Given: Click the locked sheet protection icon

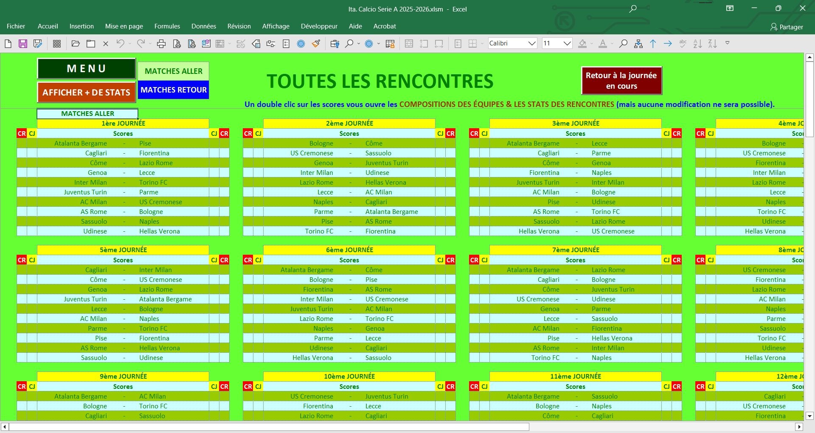Looking at the screenshot, I should (x=390, y=43).
